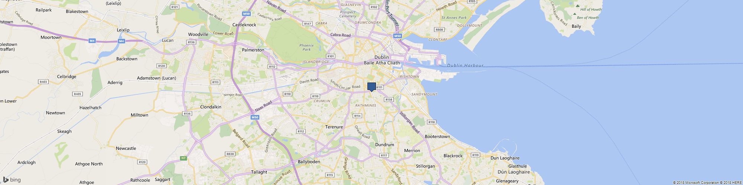Viewport: 743px width, 185px height.
Task: Click the R138 road badge
Action: pyautogui.click(x=389, y=100)
